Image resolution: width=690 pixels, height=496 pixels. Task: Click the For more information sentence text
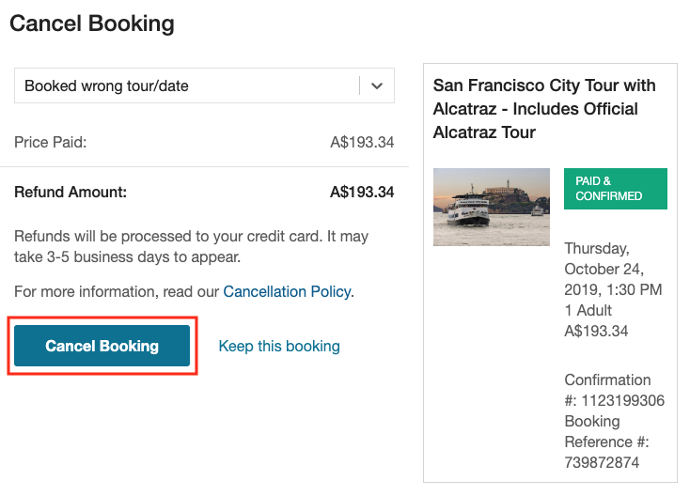tap(184, 291)
